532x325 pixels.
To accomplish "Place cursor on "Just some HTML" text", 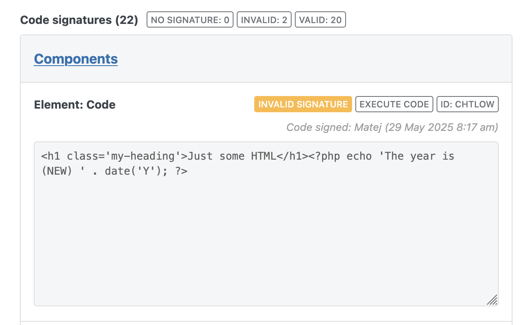I will point(229,156).
